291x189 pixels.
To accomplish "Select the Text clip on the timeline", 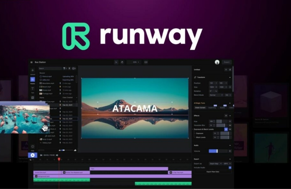I will pos(129,169).
